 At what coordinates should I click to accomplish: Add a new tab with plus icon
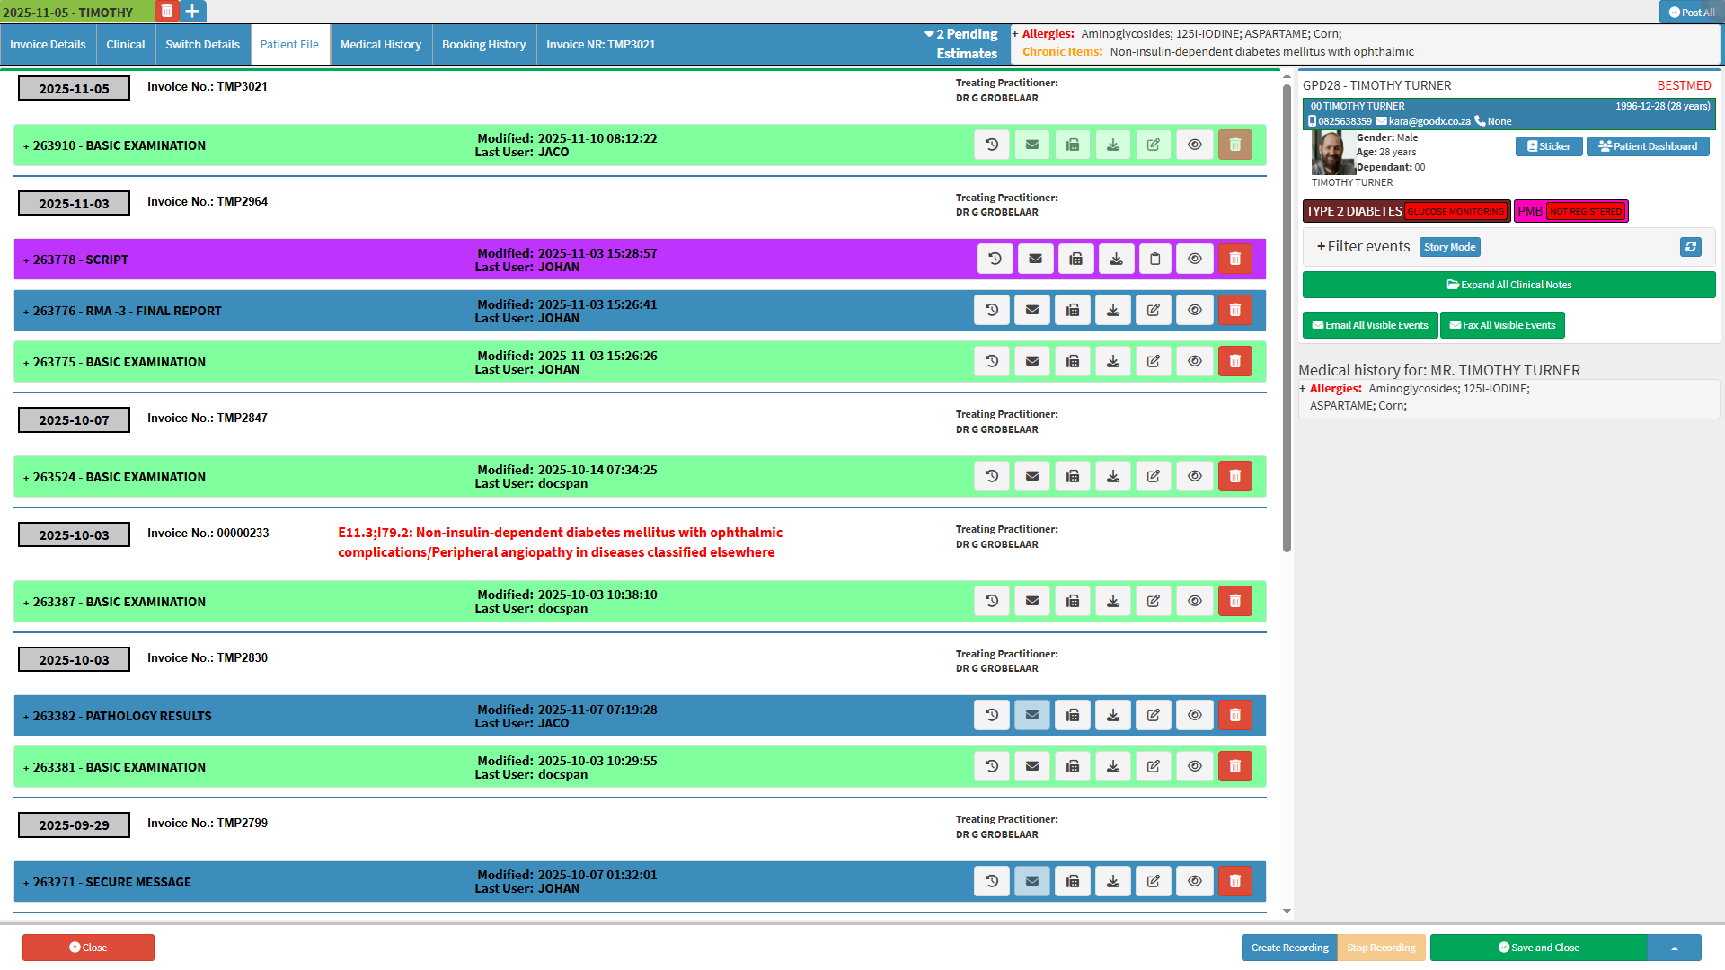coord(192,12)
